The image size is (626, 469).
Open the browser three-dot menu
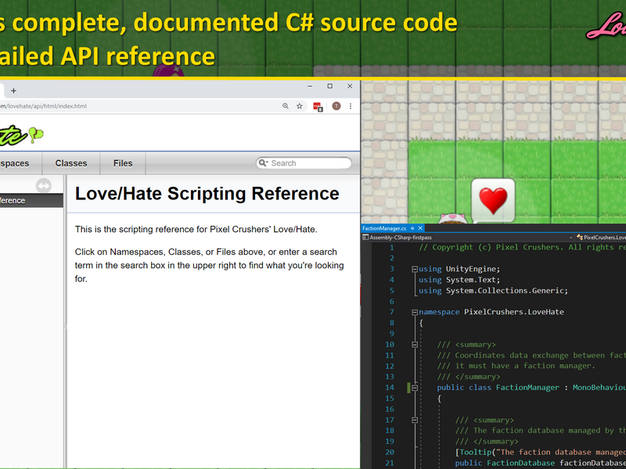coord(351,106)
